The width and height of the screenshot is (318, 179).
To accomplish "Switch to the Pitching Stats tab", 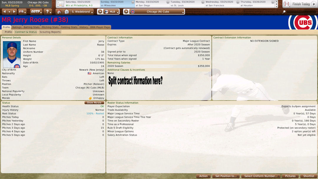I will point(50,27).
